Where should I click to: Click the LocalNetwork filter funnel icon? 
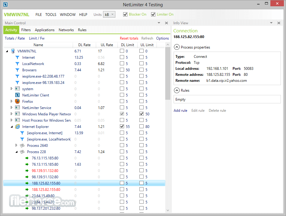(x=17, y=64)
